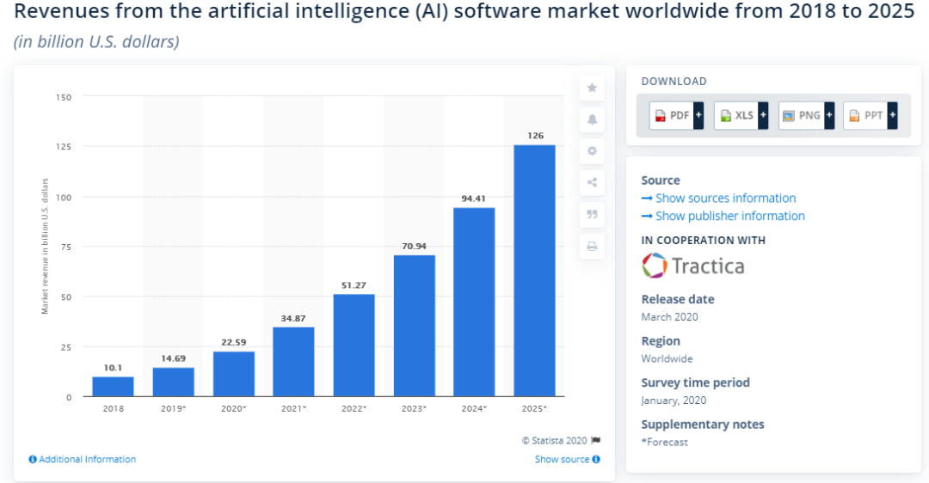Click the bell notification icon

592,119
